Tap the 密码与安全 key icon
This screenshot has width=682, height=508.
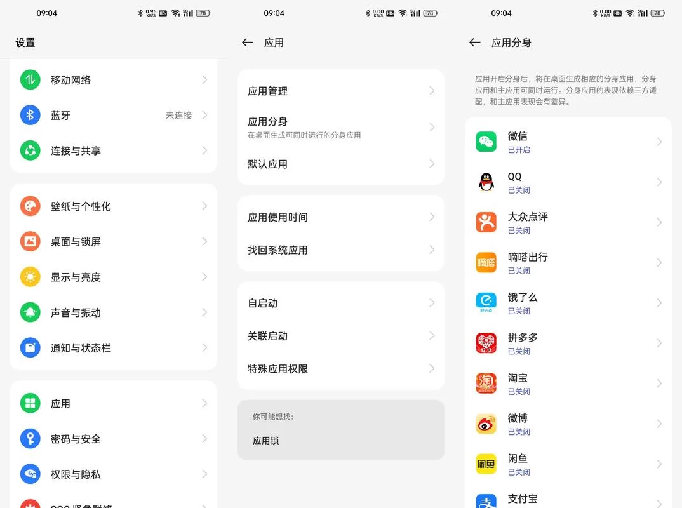tap(30, 439)
